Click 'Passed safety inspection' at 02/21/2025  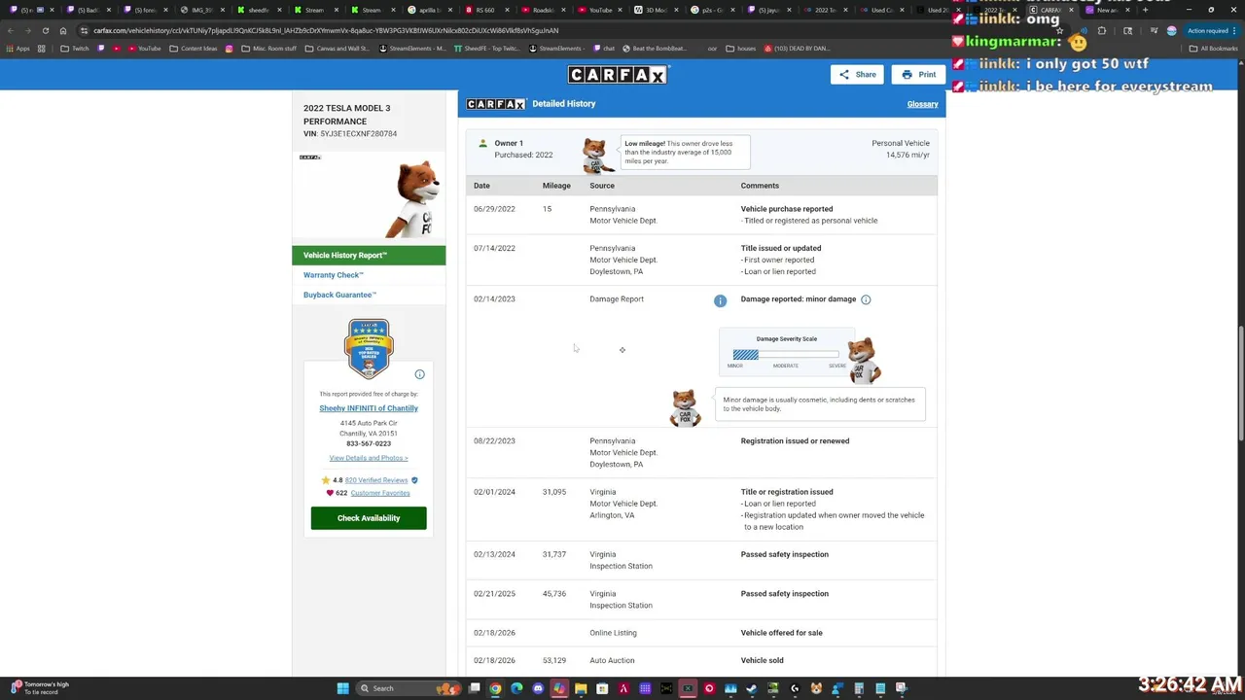click(x=785, y=594)
